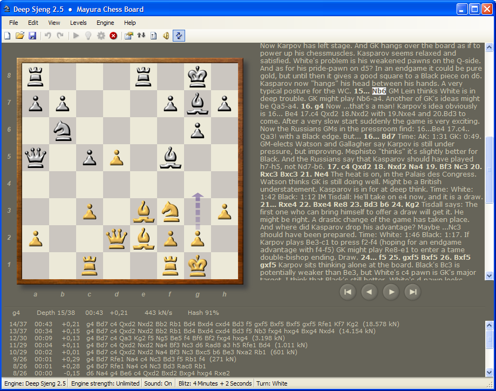Click the toolbar icon left of up-down arrows

click(x=129, y=36)
